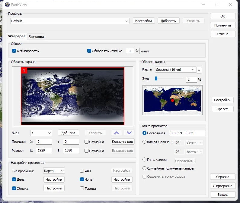Click the Зум slider handle
Image resolution: width=240 pixels, height=203 pixels.
(156, 79)
